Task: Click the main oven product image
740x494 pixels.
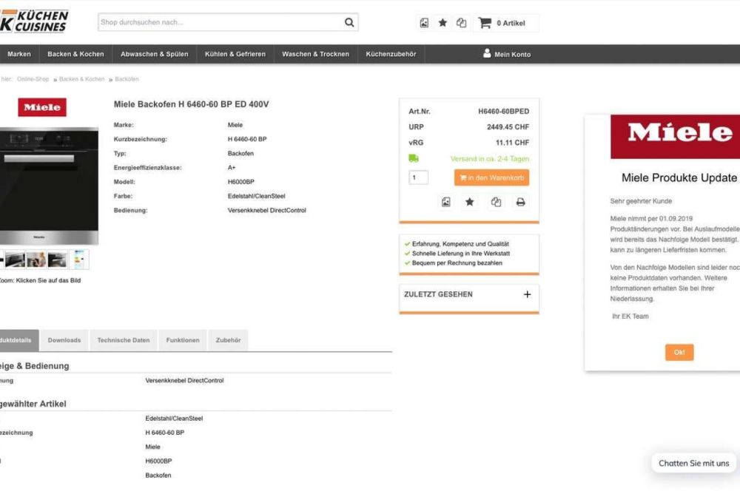Action: pyautogui.click(x=49, y=186)
